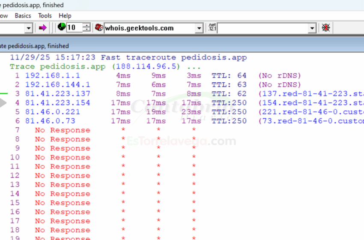The image size is (364, 240).
Task: Select hop 6 address 81.46.0.73
Action: click(x=50, y=121)
